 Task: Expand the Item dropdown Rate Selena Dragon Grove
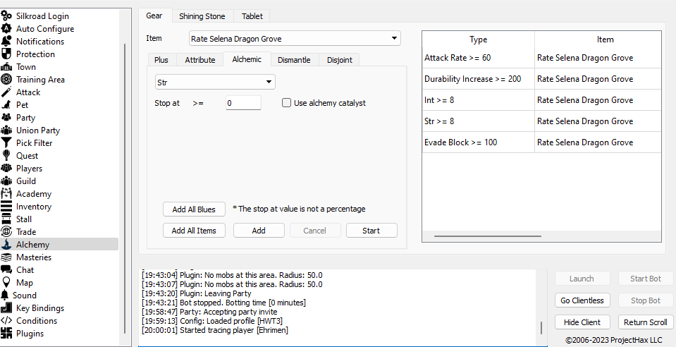pyautogui.click(x=295, y=39)
